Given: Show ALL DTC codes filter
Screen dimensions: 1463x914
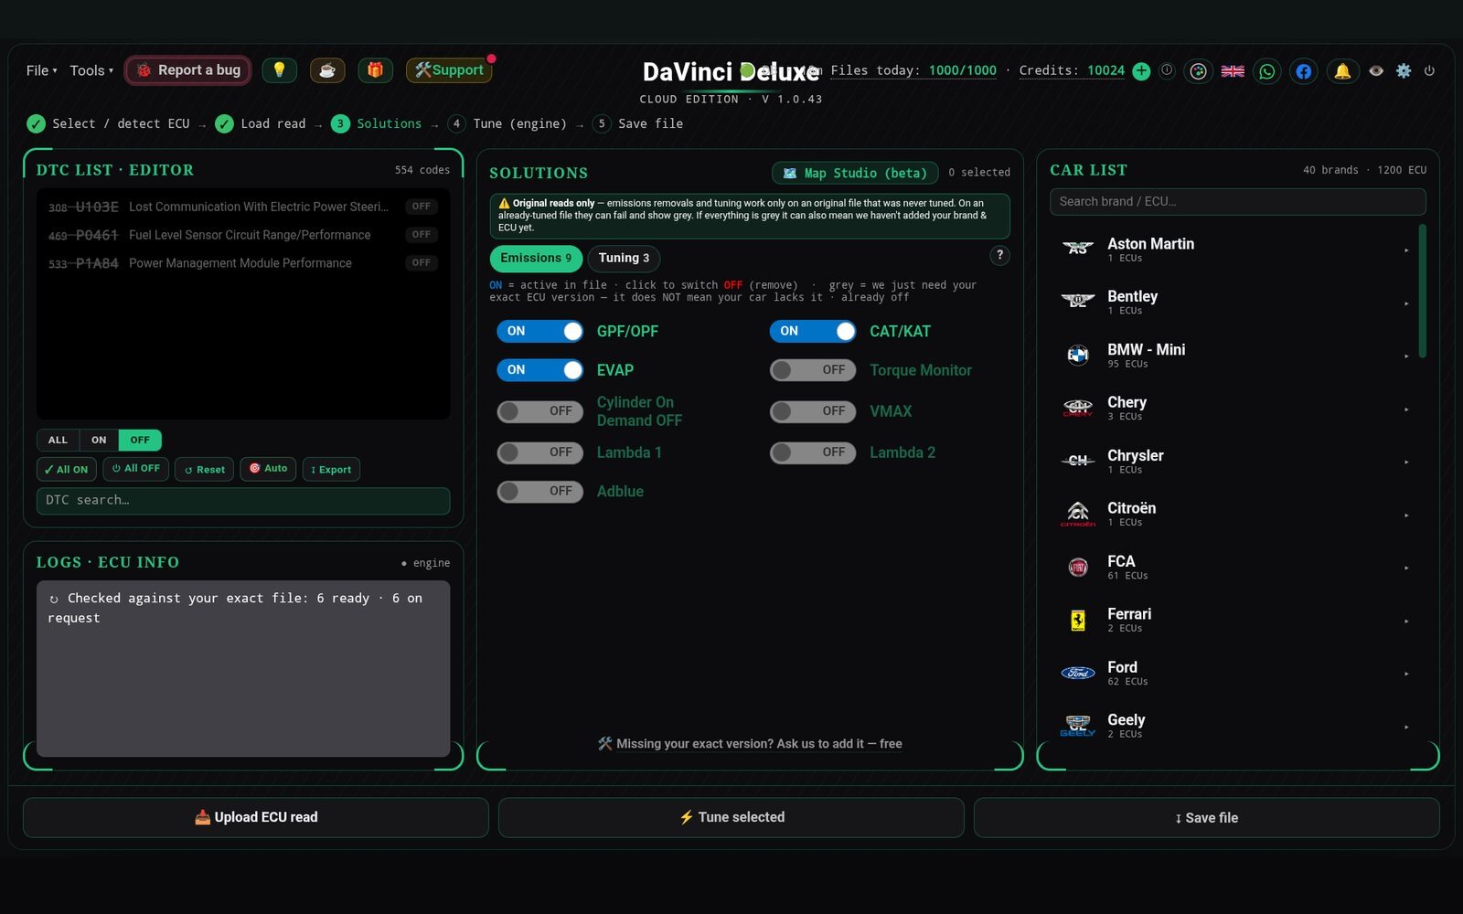Looking at the screenshot, I should tap(58, 440).
